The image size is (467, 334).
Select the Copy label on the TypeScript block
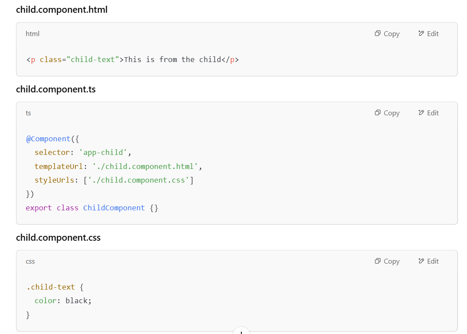(391, 113)
